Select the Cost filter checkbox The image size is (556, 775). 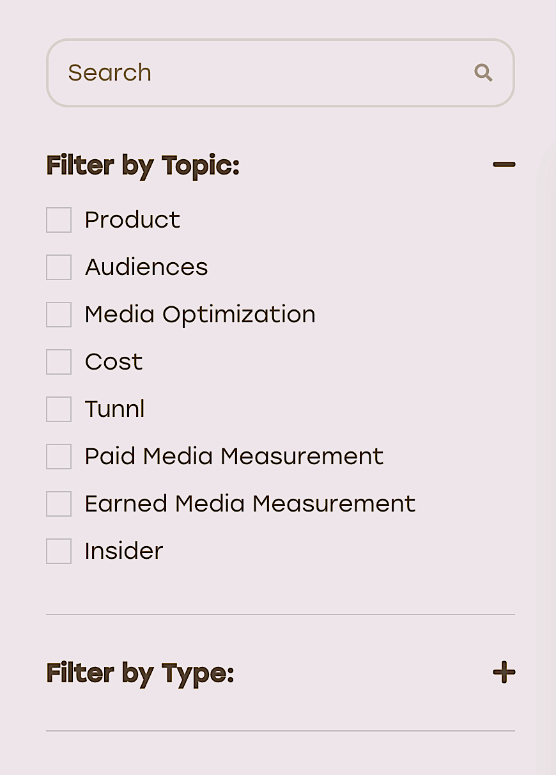(x=59, y=362)
